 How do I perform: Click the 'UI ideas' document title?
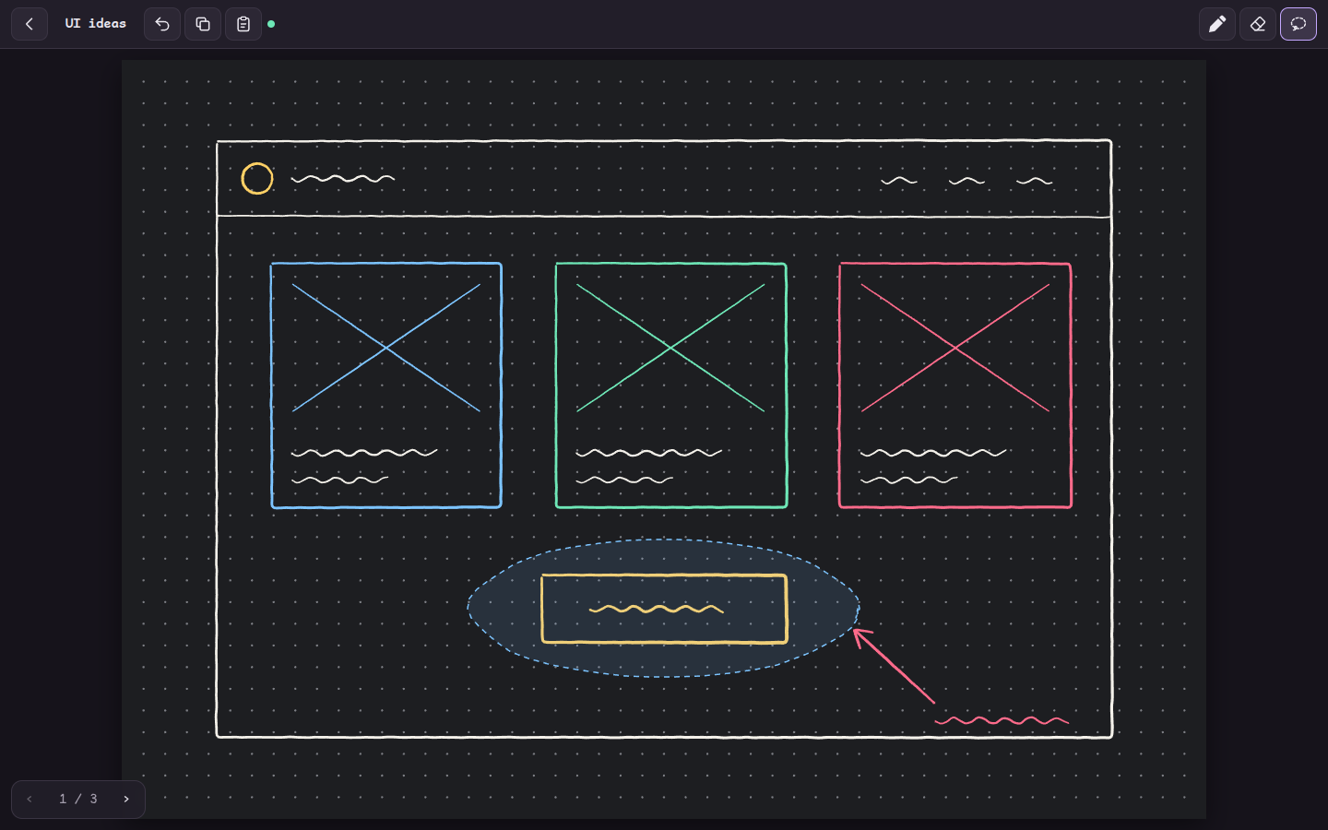point(95,23)
